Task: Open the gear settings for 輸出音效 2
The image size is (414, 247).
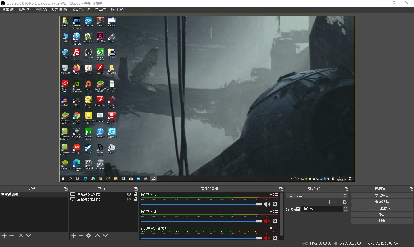Action: pos(275,221)
